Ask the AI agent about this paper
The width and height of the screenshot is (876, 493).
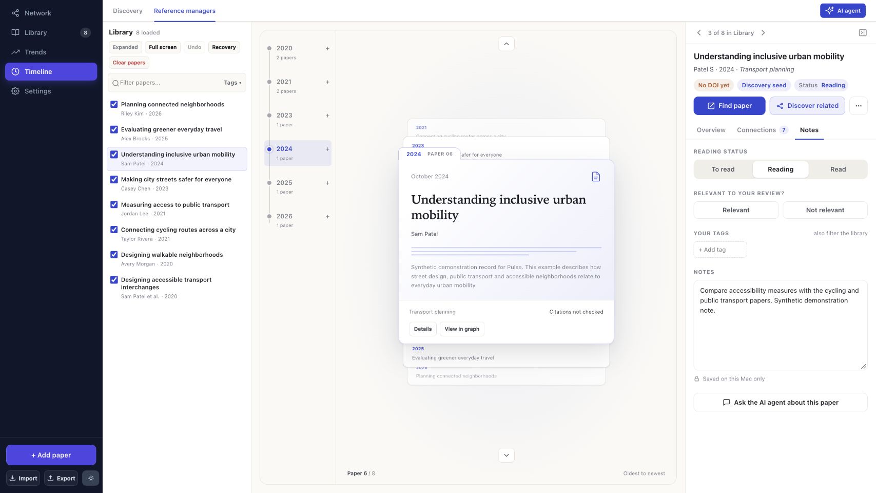(x=781, y=403)
